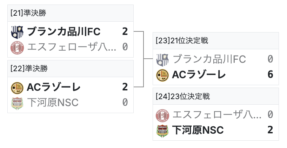The width and height of the screenshot is (287, 148).
Task: Click Branca Shinagawa FC crest in semifinal 21
Action: (x=17, y=32)
